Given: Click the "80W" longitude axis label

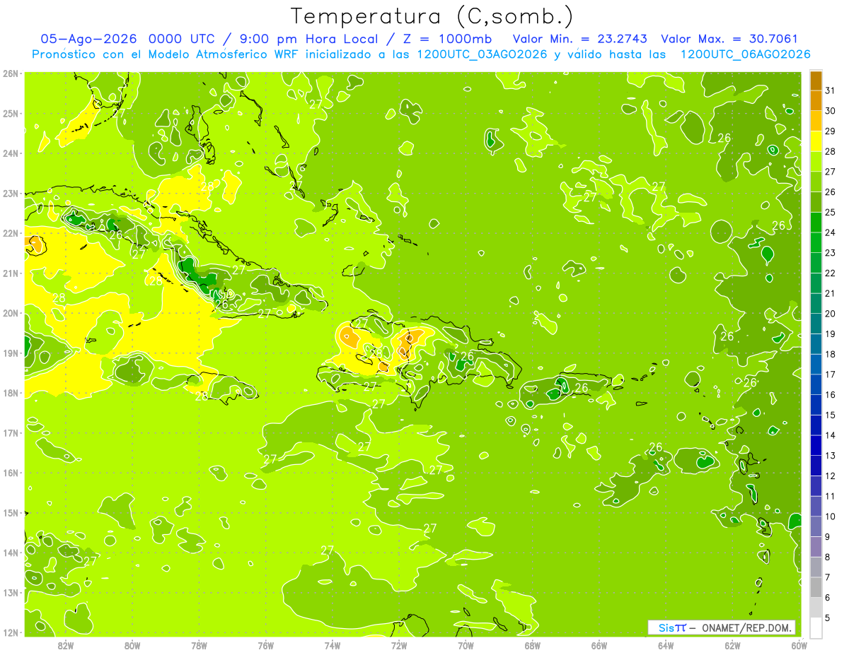Looking at the screenshot, I should pyautogui.click(x=132, y=645).
